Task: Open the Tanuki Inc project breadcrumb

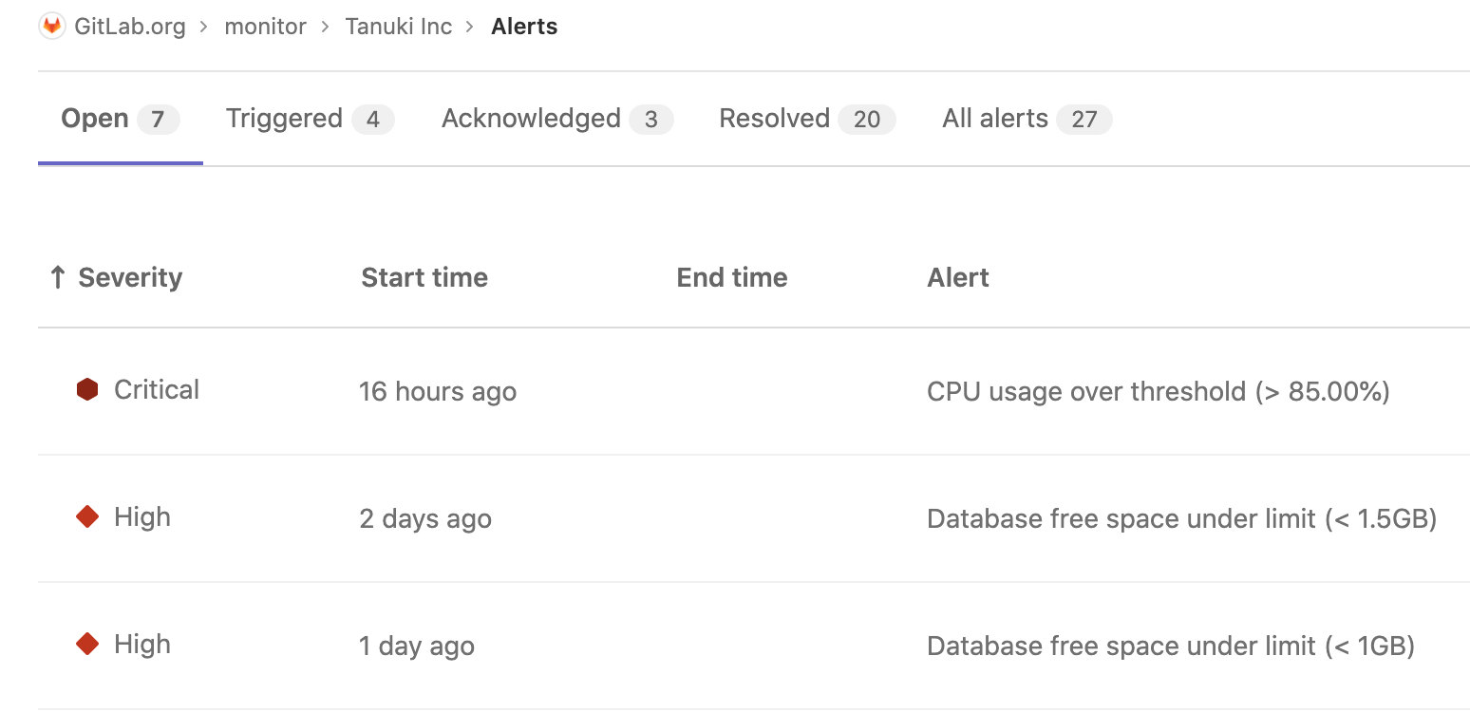Action: [x=398, y=26]
